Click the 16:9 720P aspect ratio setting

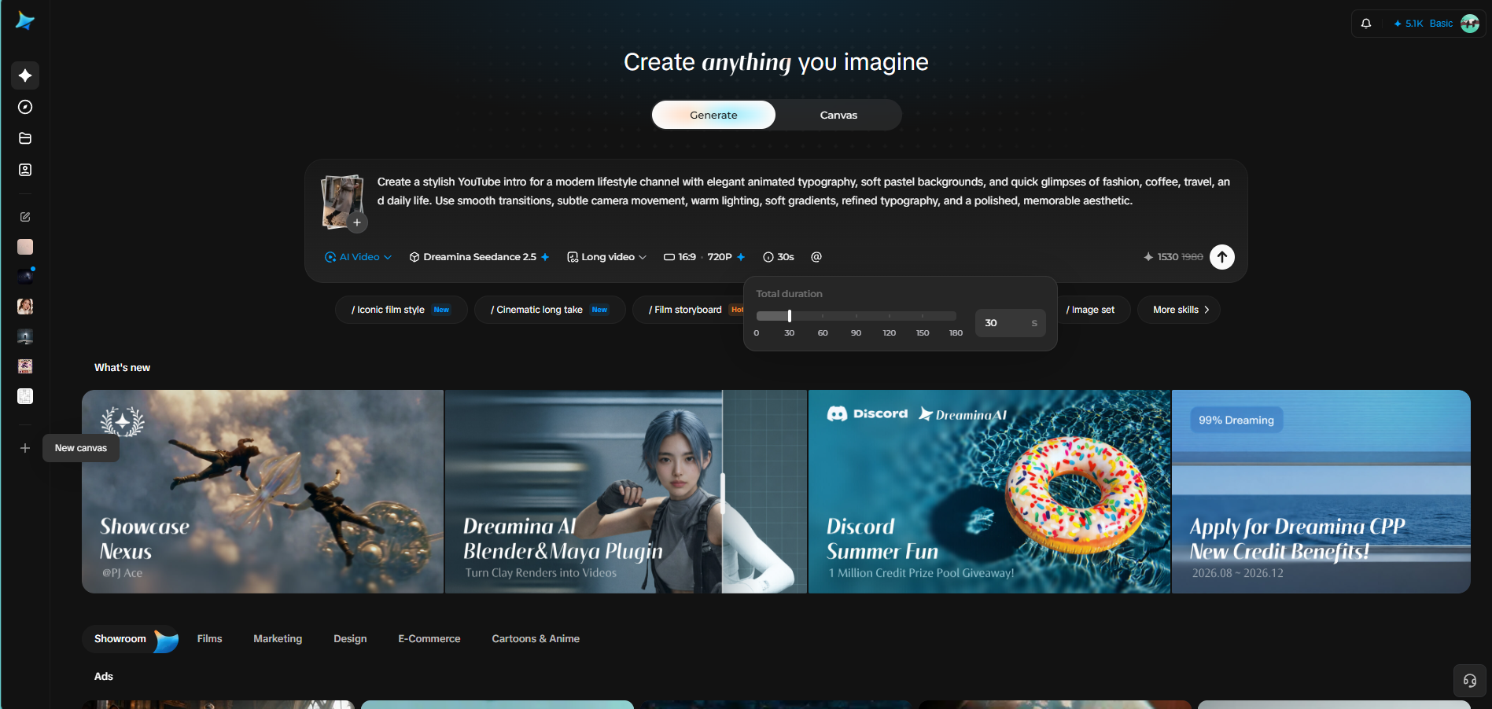tap(705, 257)
